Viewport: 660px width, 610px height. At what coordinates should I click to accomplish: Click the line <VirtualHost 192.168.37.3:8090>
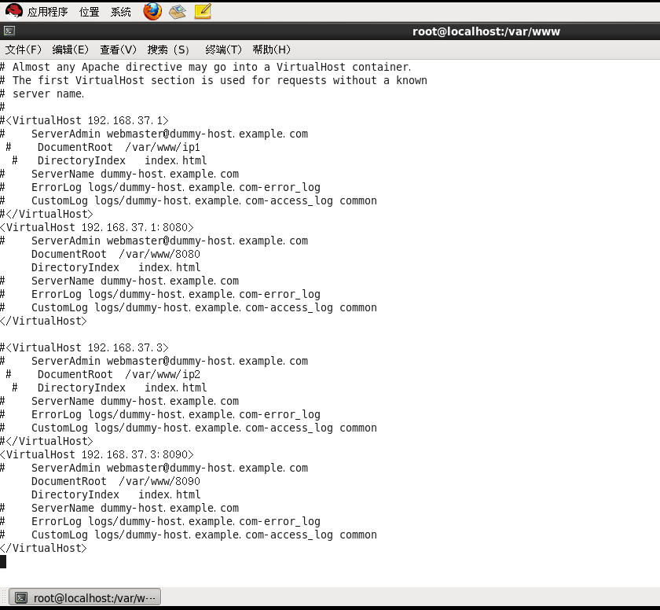click(x=97, y=454)
